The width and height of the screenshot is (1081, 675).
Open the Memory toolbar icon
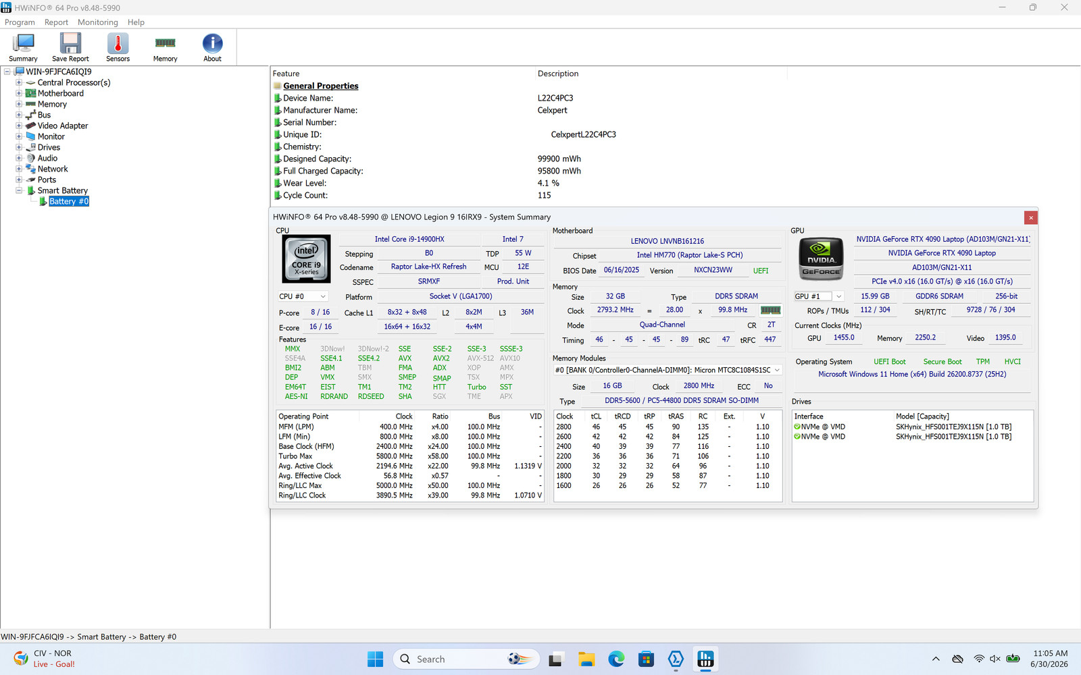click(x=165, y=47)
